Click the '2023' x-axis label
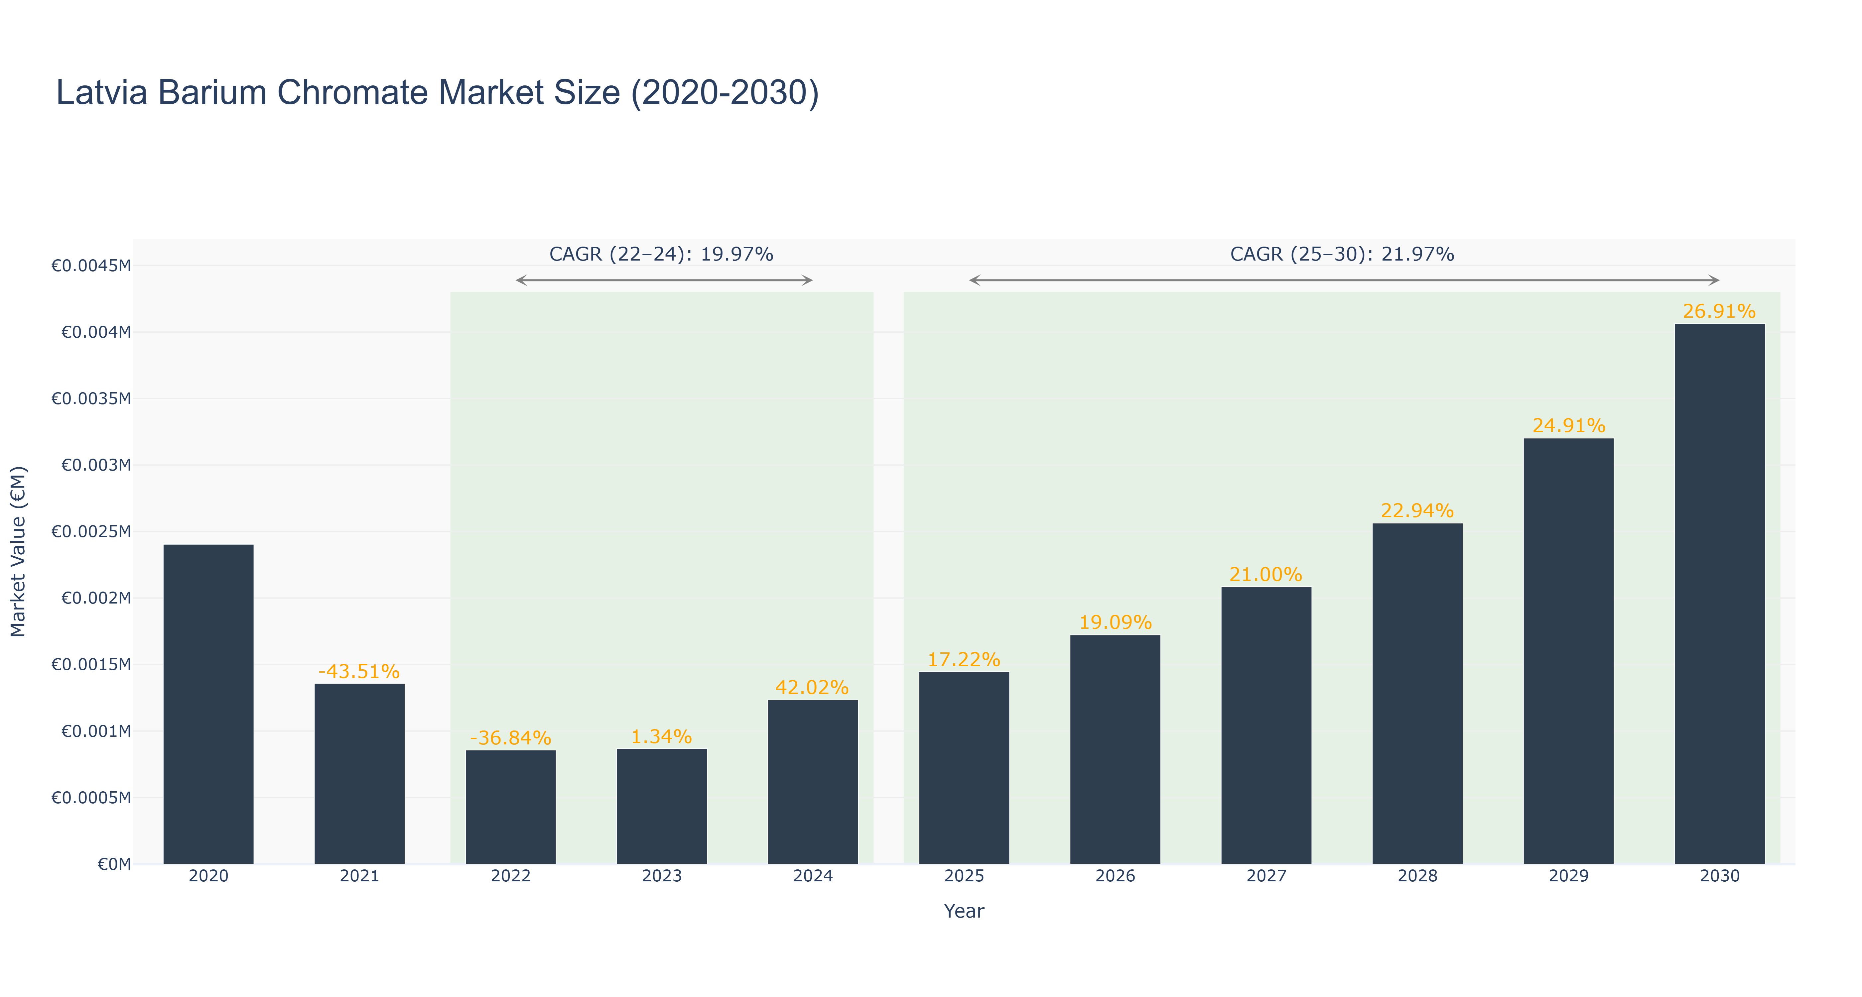 (661, 876)
